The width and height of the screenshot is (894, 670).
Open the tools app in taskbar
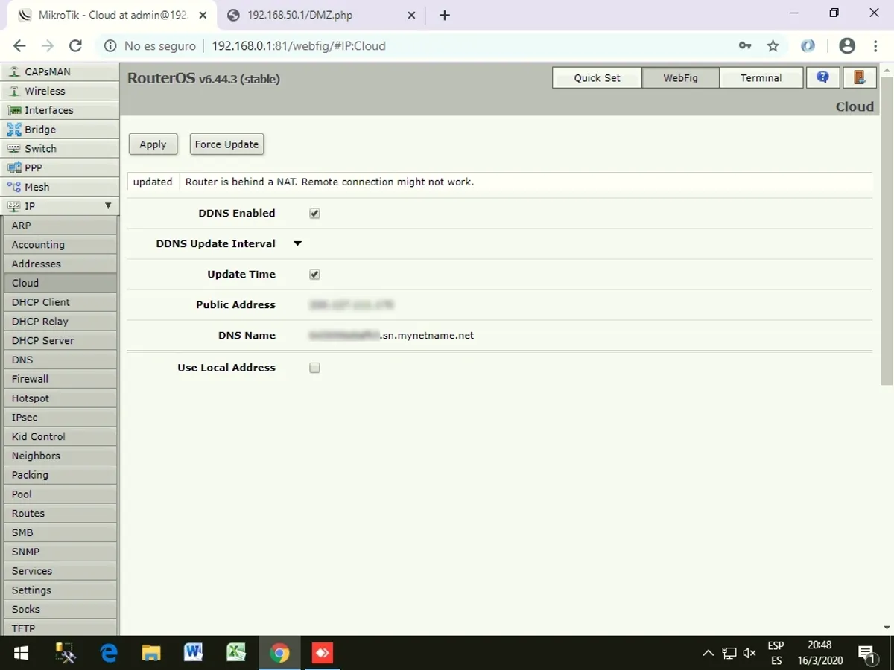[66, 654]
